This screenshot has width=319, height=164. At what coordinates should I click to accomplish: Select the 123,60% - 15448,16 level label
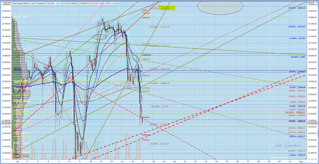297,132
